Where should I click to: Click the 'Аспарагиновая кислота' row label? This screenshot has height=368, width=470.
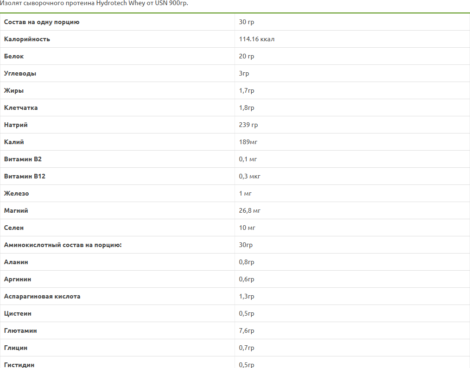tap(42, 296)
